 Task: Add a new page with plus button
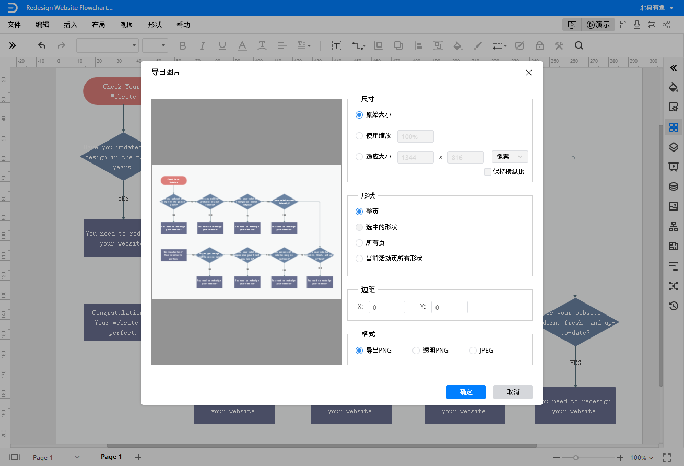tap(138, 457)
